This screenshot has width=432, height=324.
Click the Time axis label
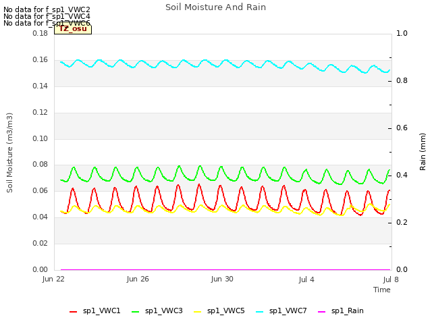point(382,290)
